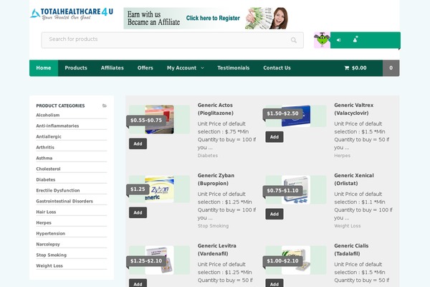The height and width of the screenshot is (287, 430).
Task: Select the Diabetes sidebar category
Action: pos(46,179)
